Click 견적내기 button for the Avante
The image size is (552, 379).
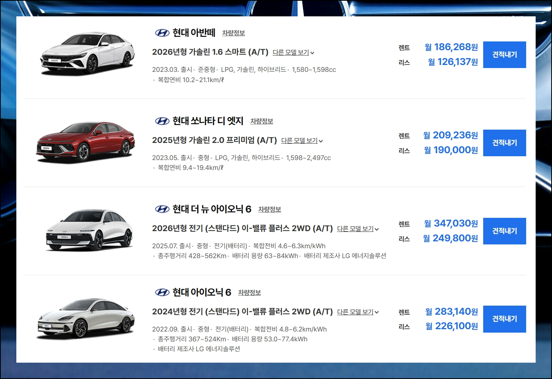tap(504, 55)
